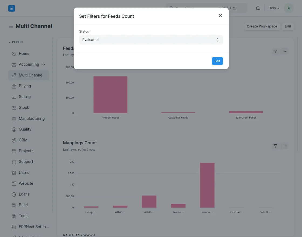Click the Create Workspace button
This screenshot has height=237, width=302.
[262, 26]
